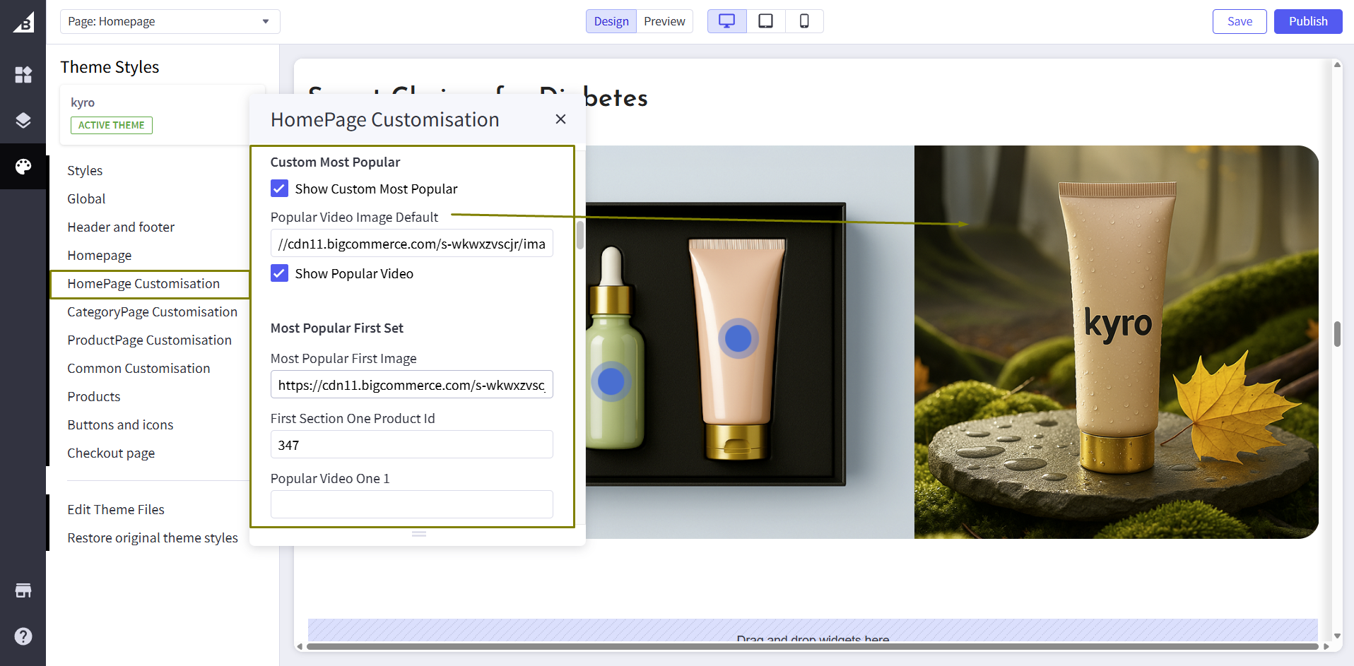Switch to tablet viewport icon

[765, 21]
